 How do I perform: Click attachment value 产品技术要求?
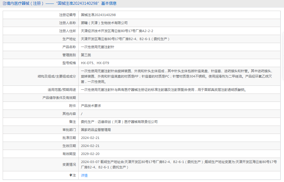coord(91,106)
